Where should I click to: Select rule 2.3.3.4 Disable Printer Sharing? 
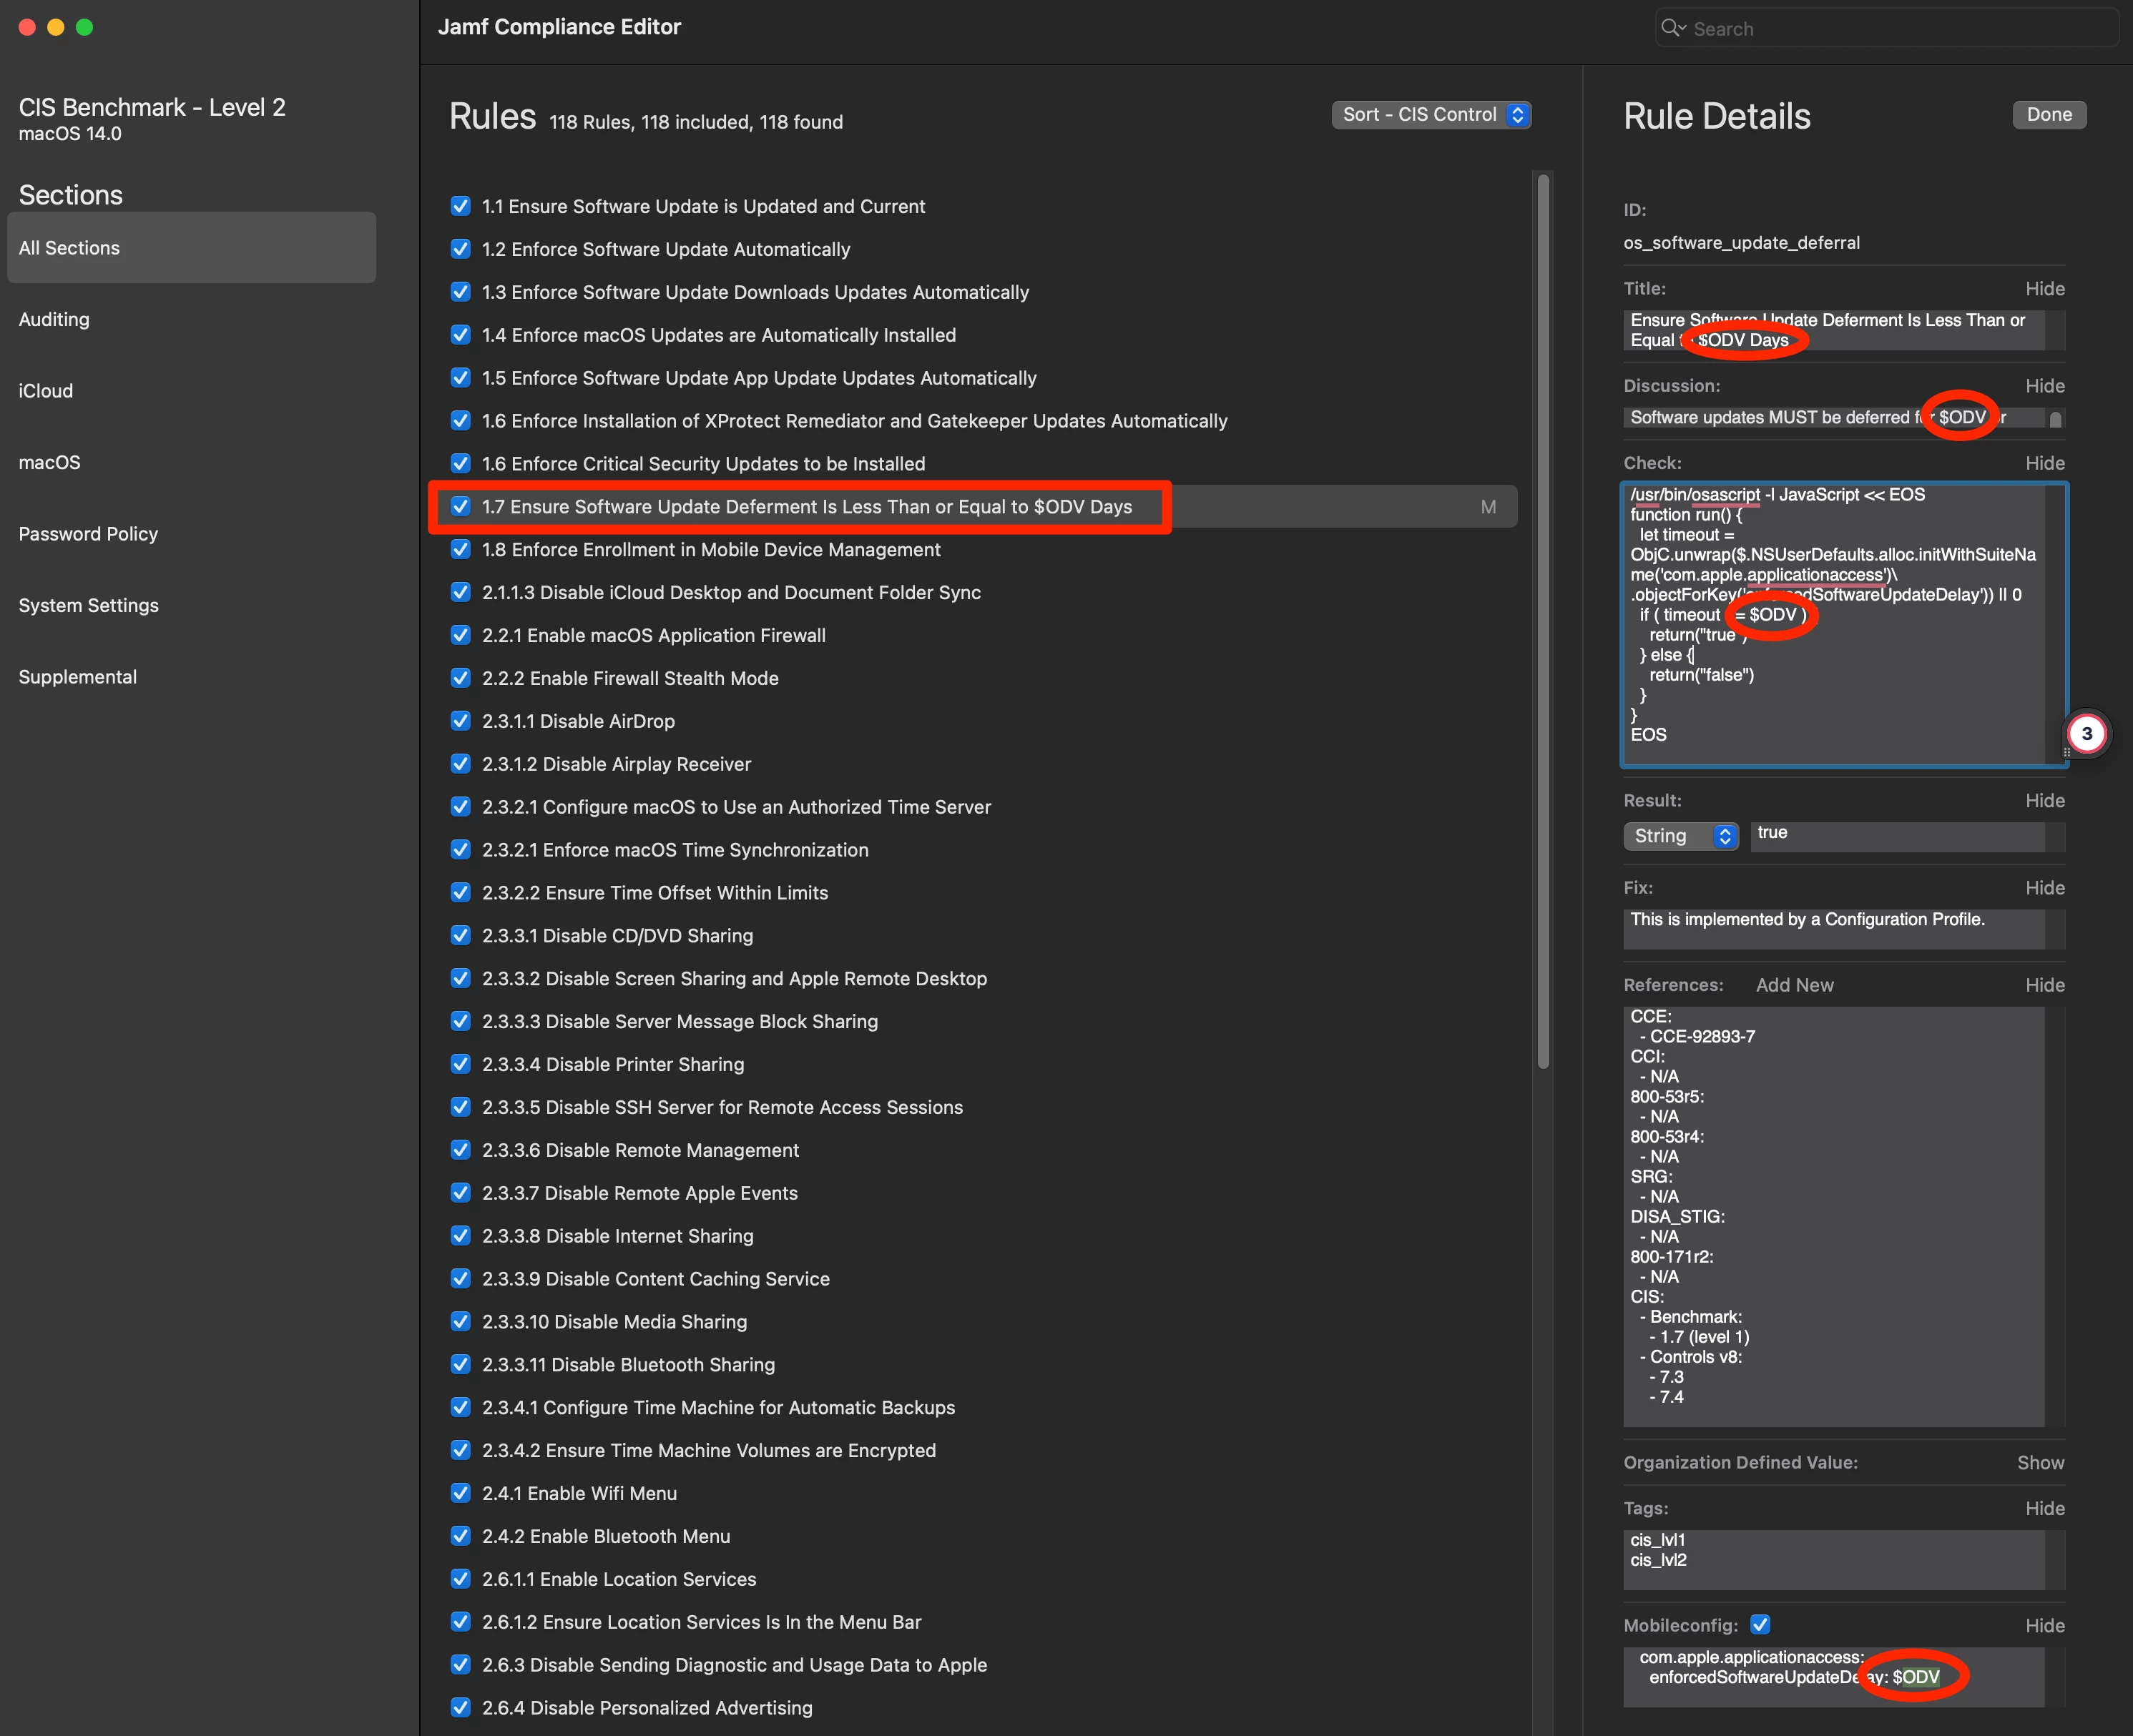coord(613,1065)
